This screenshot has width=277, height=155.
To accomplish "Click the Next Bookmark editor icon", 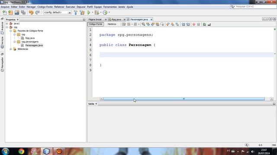I will (x=172, y=25).
